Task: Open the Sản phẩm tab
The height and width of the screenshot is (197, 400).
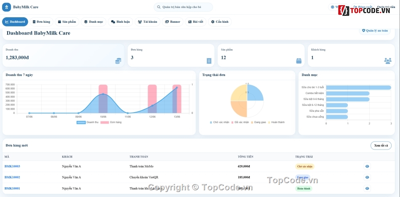Action: [67, 22]
